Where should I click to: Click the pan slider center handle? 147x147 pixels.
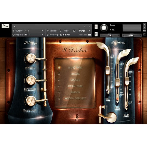110,35
